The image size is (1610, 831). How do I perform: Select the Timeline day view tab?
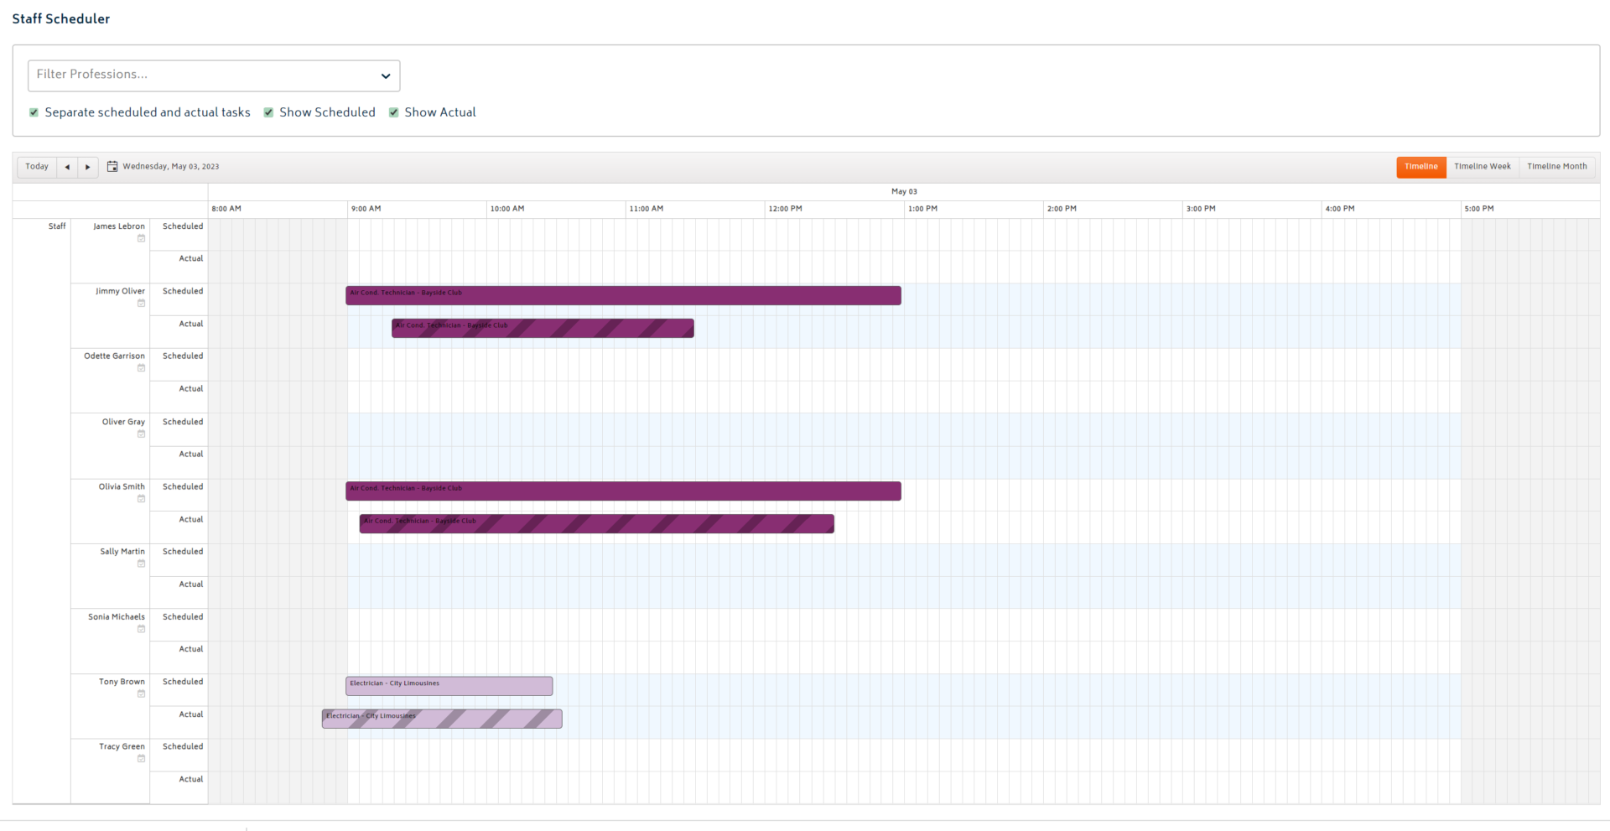tap(1420, 167)
